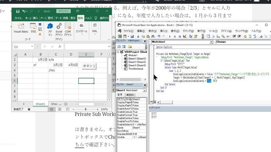Screen dimensions: 271x152
Task: Close the project explorer pane
Action: pos(145,41)
